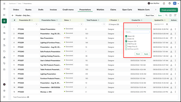
Task: Check the Indigo Price (1) checkbox
Action: point(126,47)
